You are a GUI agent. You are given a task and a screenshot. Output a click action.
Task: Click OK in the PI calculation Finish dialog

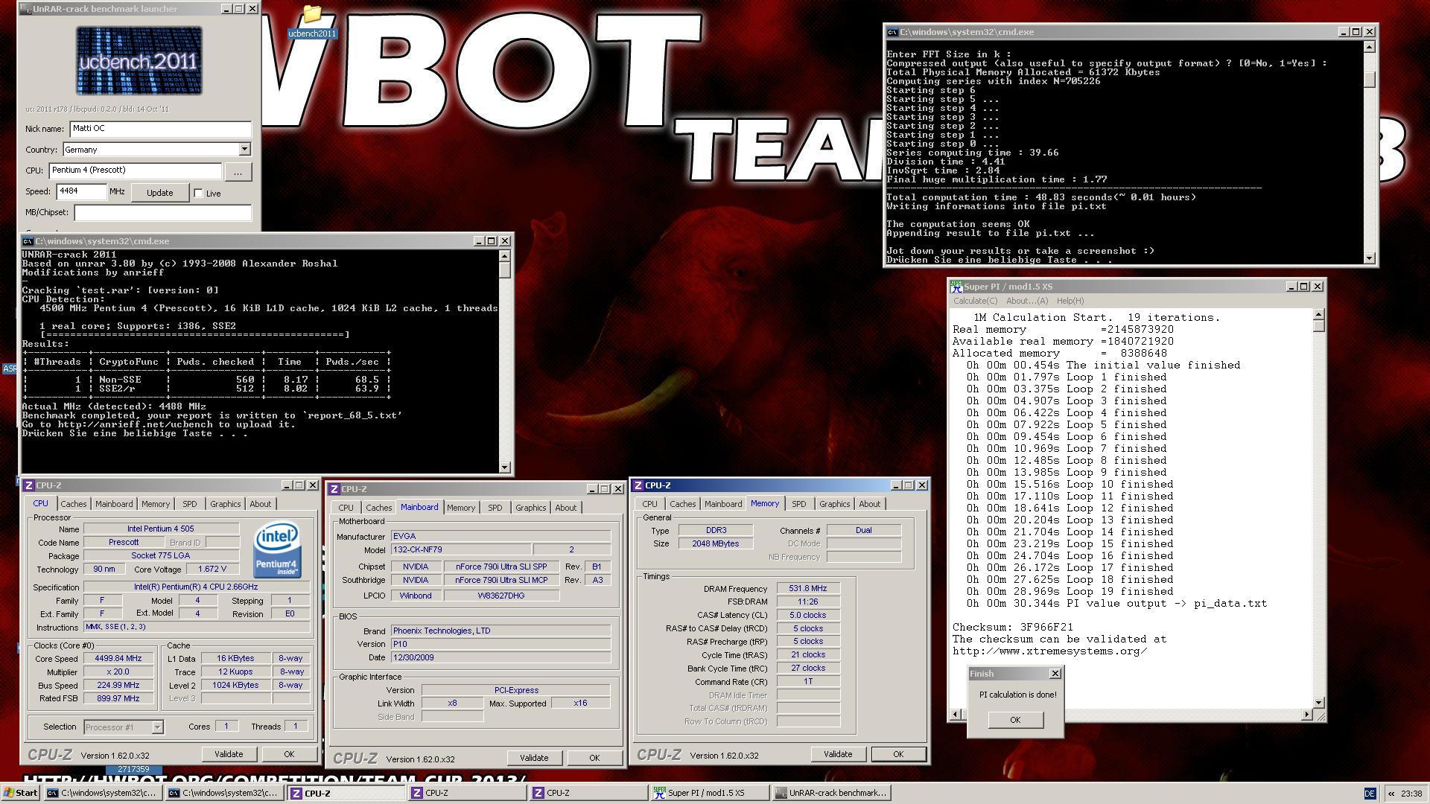[x=1015, y=720]
